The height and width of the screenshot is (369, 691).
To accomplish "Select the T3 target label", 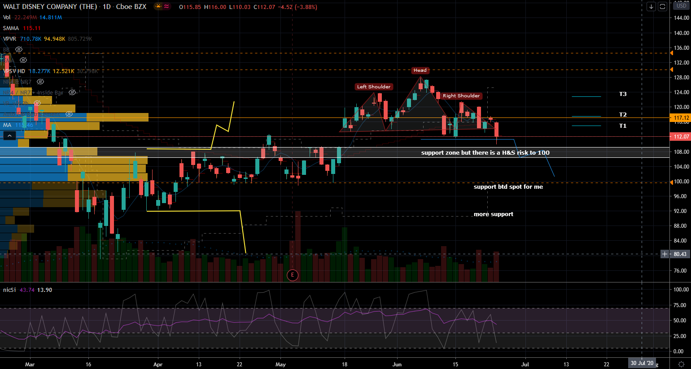I will 623,94.
